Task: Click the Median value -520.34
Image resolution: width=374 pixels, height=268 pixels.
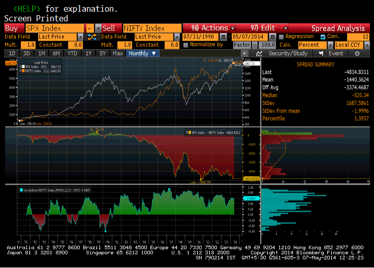Action: pyautogui.click(x=360, y=95)
